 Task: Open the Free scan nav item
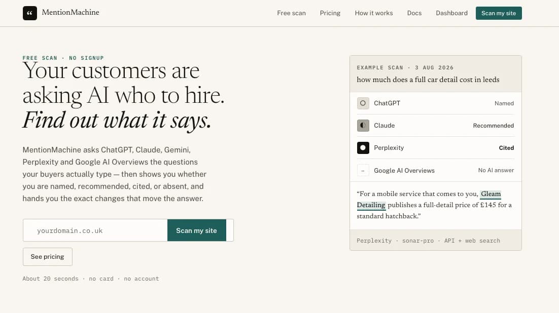(x=291, y=13)
